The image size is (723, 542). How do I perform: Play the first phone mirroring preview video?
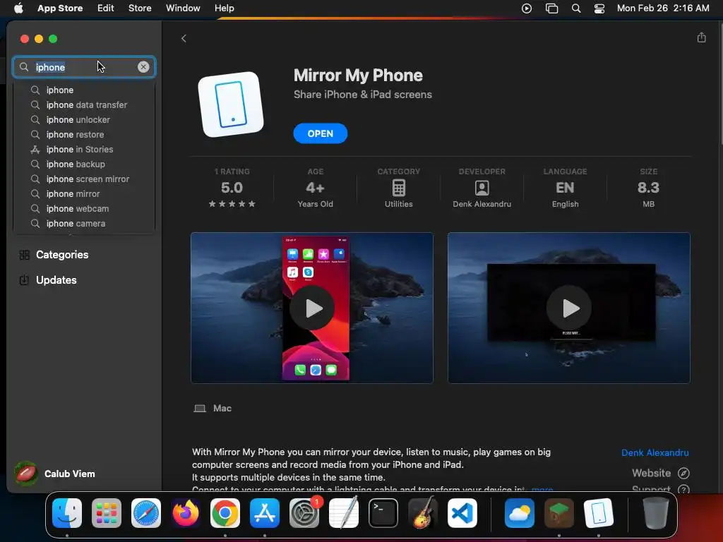click(x=312, y=308)
